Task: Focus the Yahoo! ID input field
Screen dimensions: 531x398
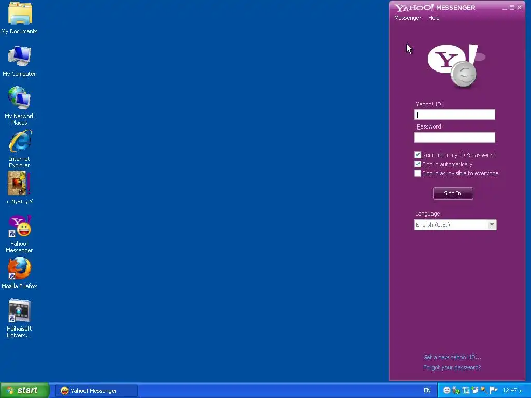Action: [455, 115]
